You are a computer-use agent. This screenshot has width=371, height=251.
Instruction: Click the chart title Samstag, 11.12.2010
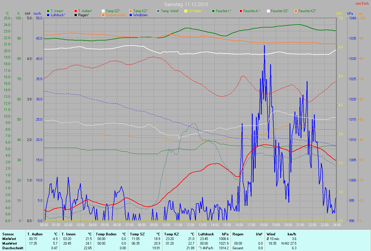(185, 4)
